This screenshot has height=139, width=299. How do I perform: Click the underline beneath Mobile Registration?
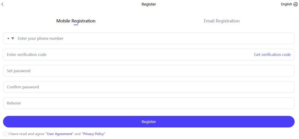pyautogui.click(x=76, y=25)
